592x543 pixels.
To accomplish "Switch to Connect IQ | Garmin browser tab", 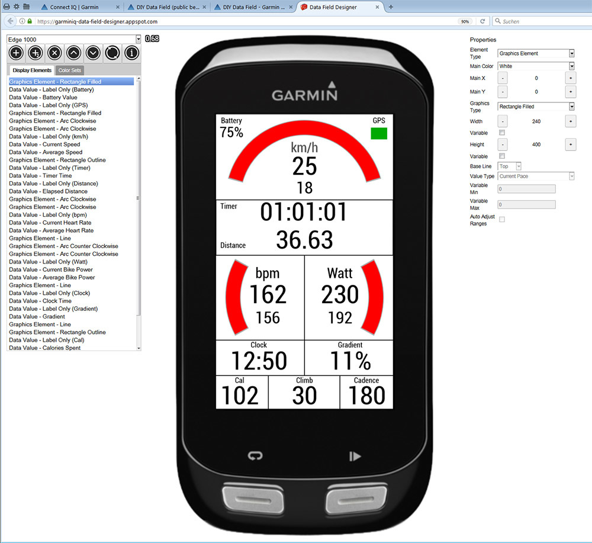I will pos(81,7).
